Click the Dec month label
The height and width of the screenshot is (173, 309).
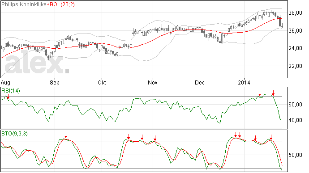click(200, 82)
